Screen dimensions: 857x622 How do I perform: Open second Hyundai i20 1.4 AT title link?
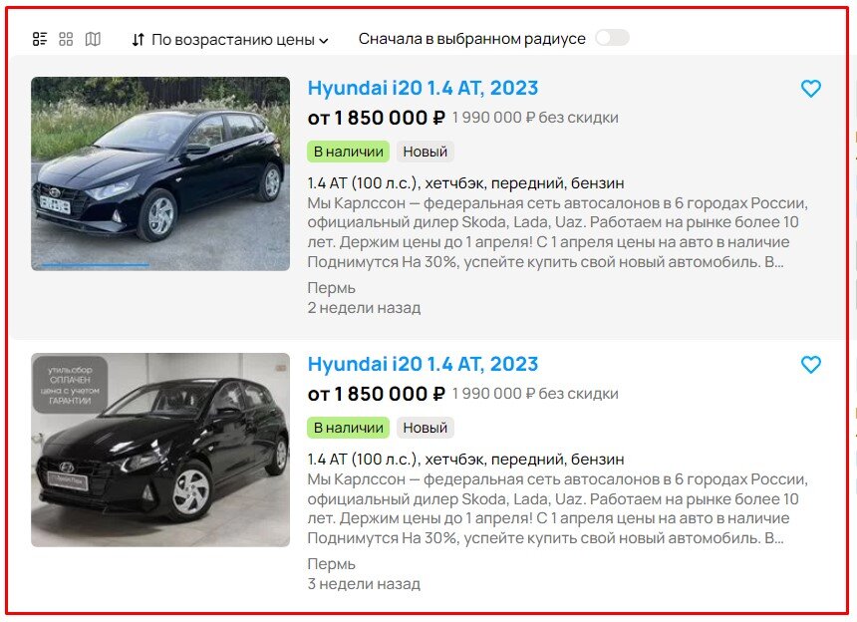pos(423,364)
